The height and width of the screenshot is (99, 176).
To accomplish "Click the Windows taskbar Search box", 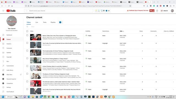I will point(10,97).
